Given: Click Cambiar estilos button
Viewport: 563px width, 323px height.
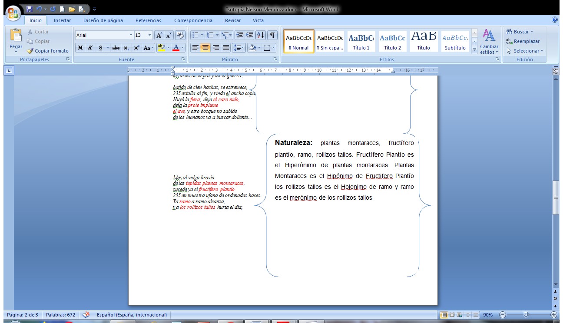Looking at the screenshot, I should (x=489, y=42).
